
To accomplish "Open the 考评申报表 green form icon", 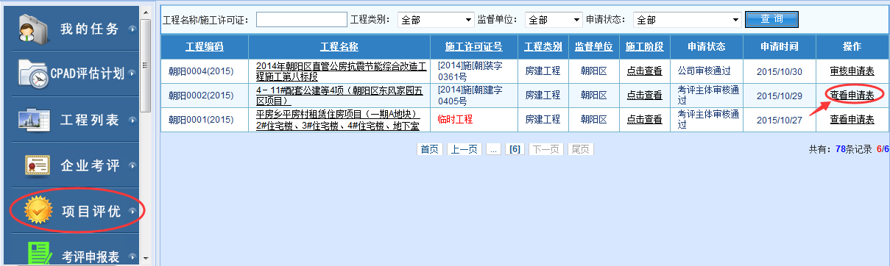I will pos(38,254).
